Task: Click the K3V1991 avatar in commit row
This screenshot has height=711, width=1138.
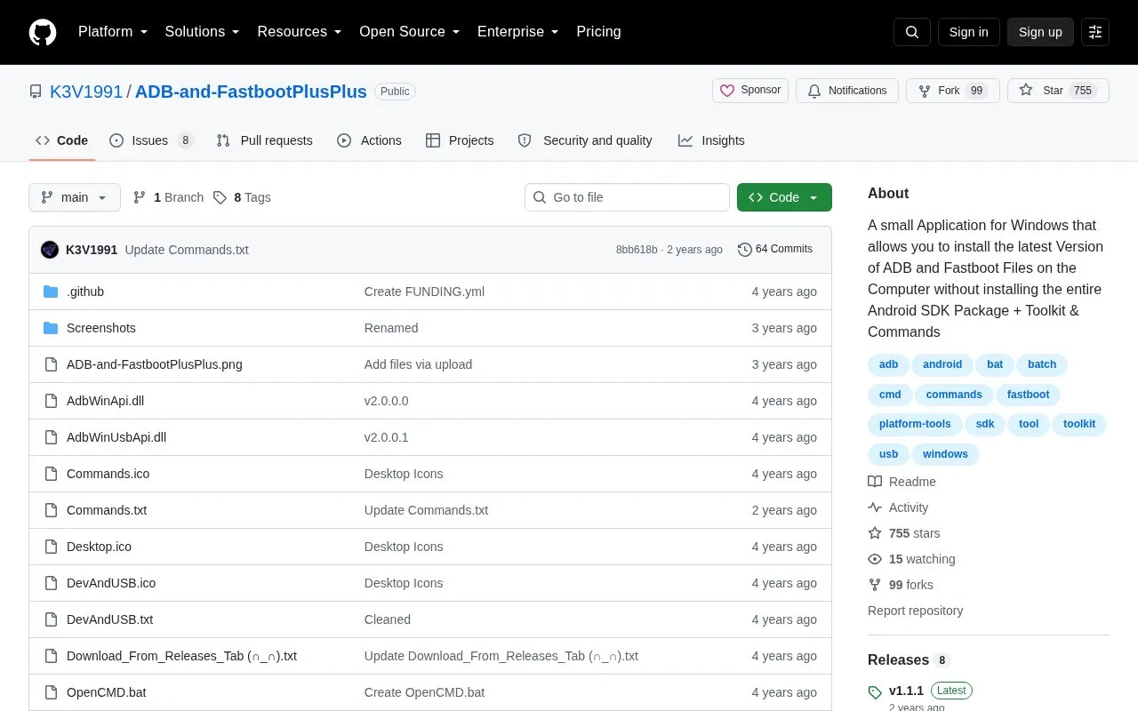Action: click(x=50, y=250)
